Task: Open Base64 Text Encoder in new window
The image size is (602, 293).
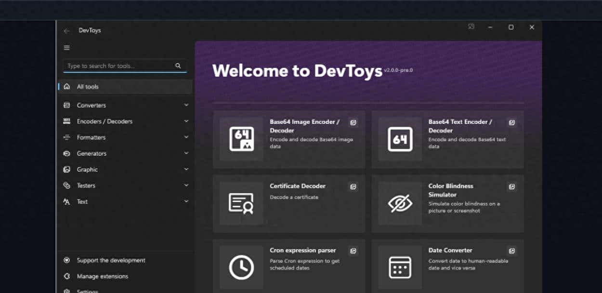Action: pos(511,122)
